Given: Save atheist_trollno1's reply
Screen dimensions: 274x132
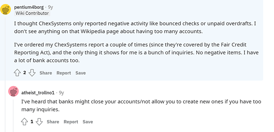Looking at the screenshot, I should [88, 122].
